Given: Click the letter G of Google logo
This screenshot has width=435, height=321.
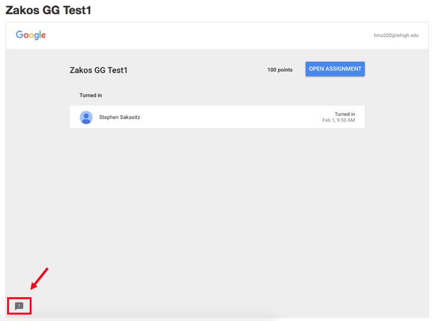Looking at the screenshot, I should (x=20, y=35).
